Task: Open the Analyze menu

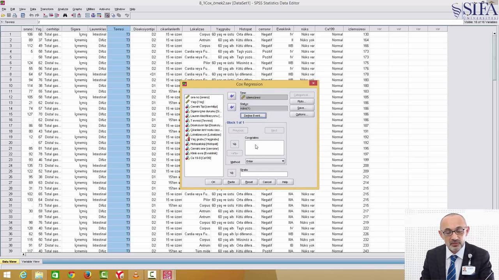Action: pyautogui.click(x=63, y=9)
